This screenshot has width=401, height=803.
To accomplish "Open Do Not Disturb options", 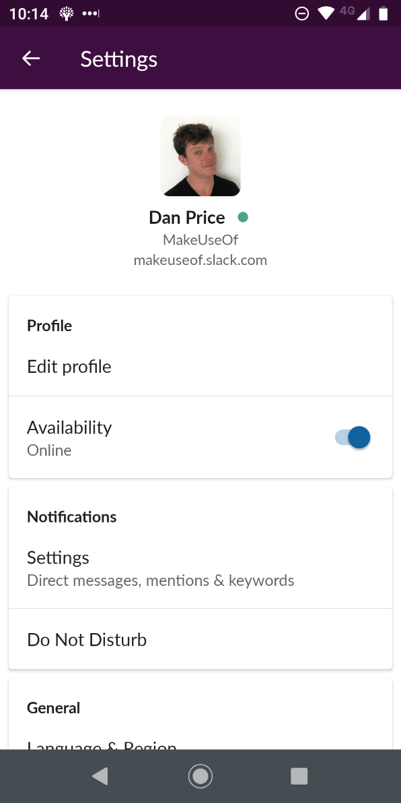I will coord(86,639).
